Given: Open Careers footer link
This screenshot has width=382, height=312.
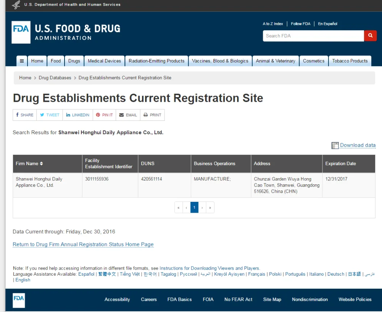Looking at the screenshot, I should click(149, 299).
